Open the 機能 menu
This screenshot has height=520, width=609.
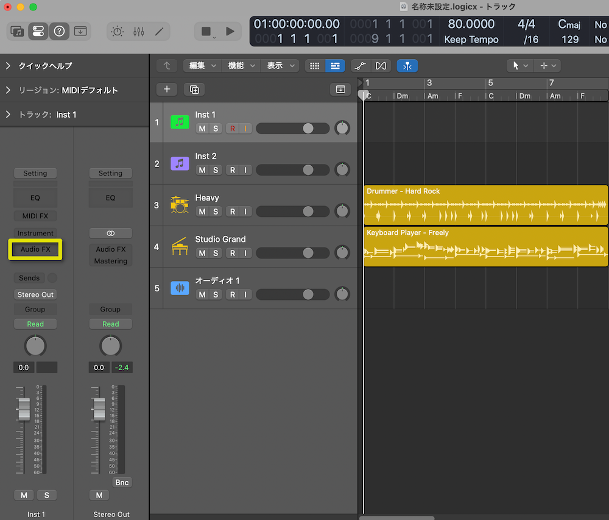[241, 66]
